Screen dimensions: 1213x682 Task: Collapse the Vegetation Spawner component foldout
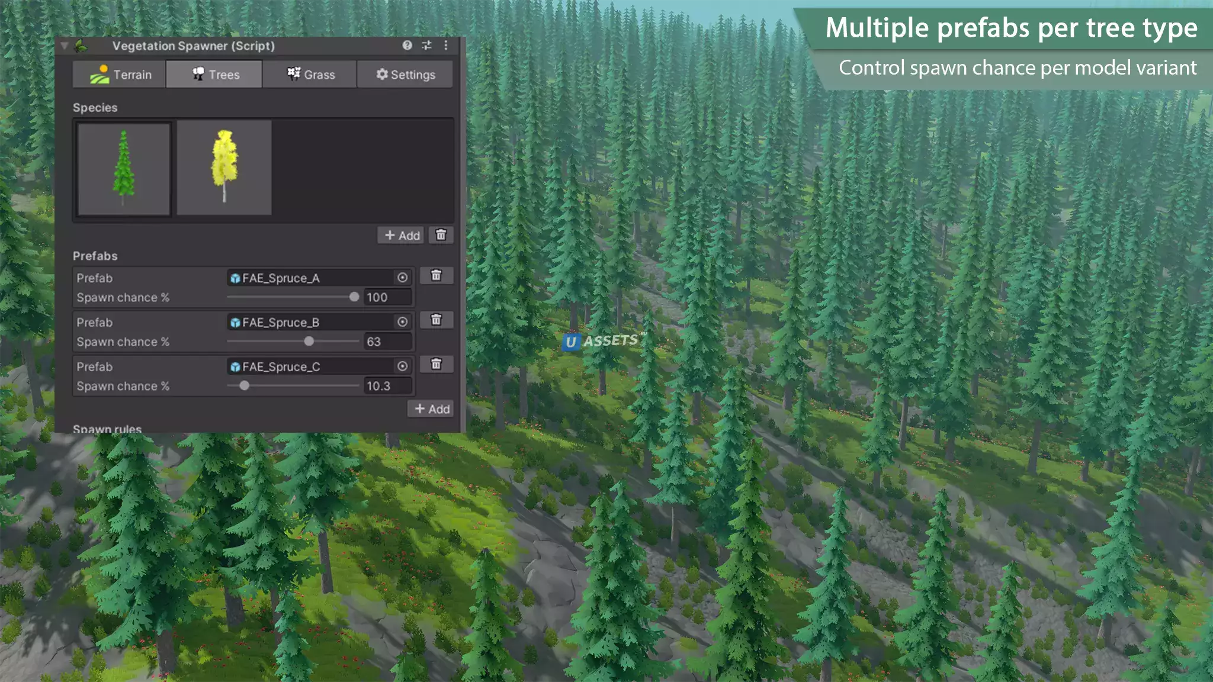click(x=64, y=46)
